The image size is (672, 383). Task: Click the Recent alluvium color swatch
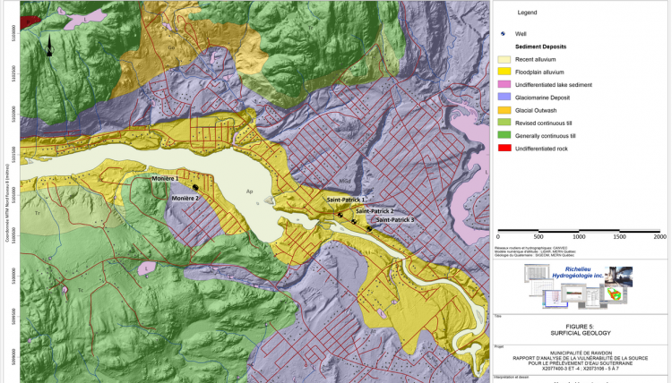tap(504, 59)
